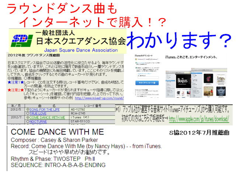Click the top-left dark album cover thumbnail

208,79
